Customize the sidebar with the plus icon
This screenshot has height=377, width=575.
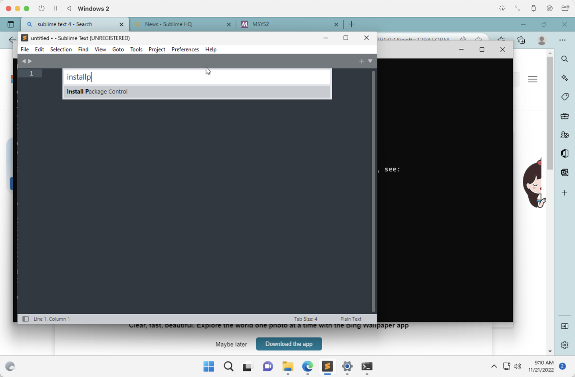pos(564,193)
